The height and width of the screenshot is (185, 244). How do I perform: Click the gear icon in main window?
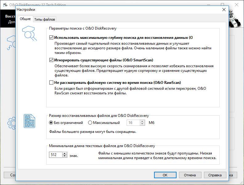pos(12,123)
